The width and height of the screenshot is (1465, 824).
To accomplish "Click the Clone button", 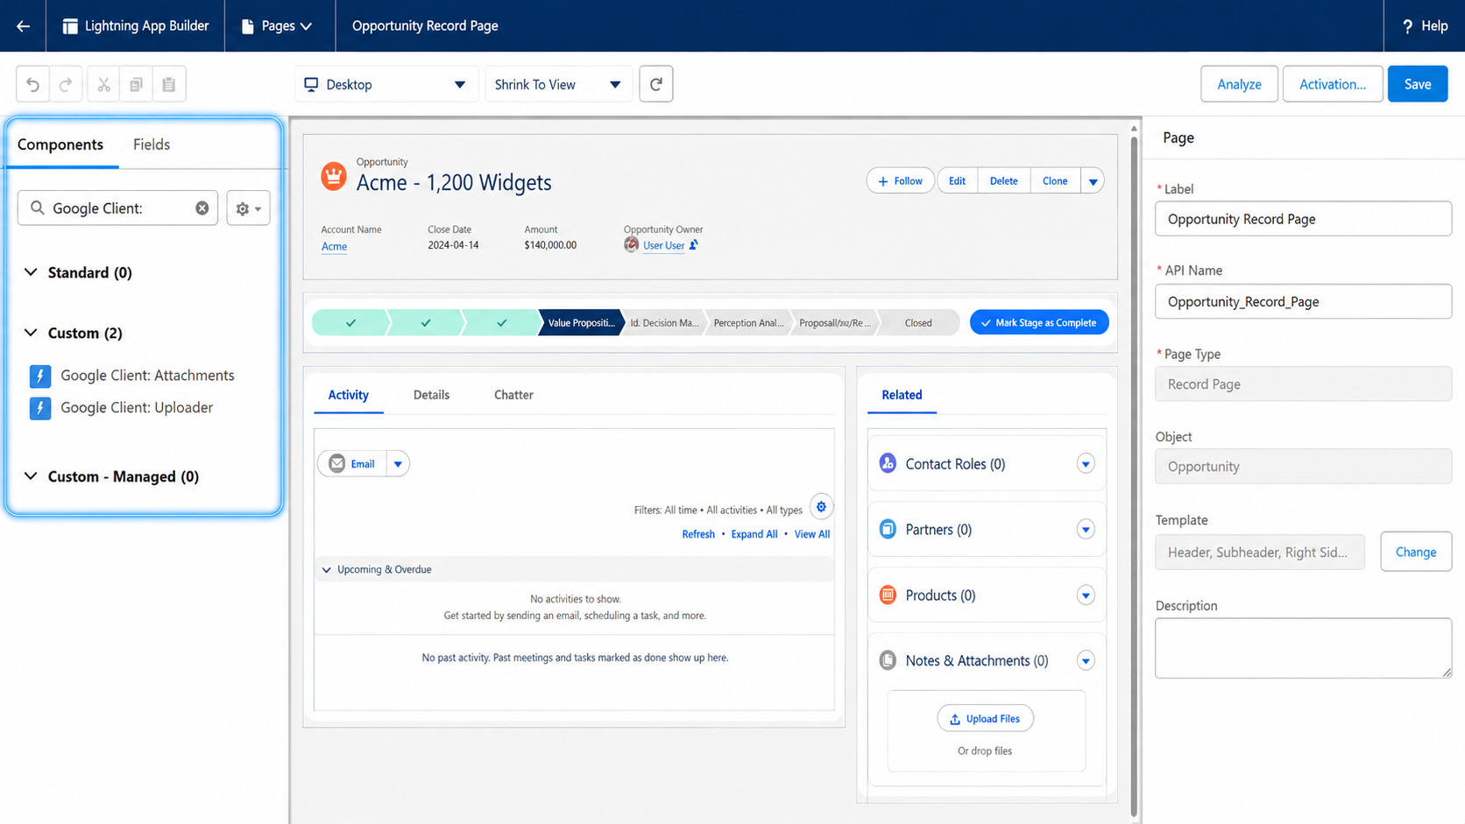I will [x=1055, y=181].
